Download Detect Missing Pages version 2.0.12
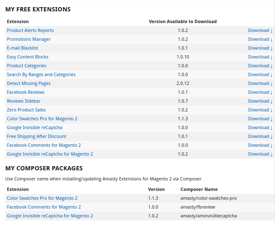Screen dimensions: 275x225 tap(260, 83)
